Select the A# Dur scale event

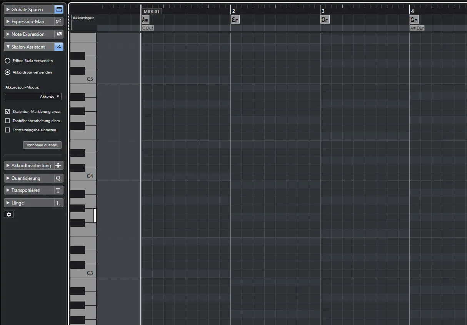417,28
